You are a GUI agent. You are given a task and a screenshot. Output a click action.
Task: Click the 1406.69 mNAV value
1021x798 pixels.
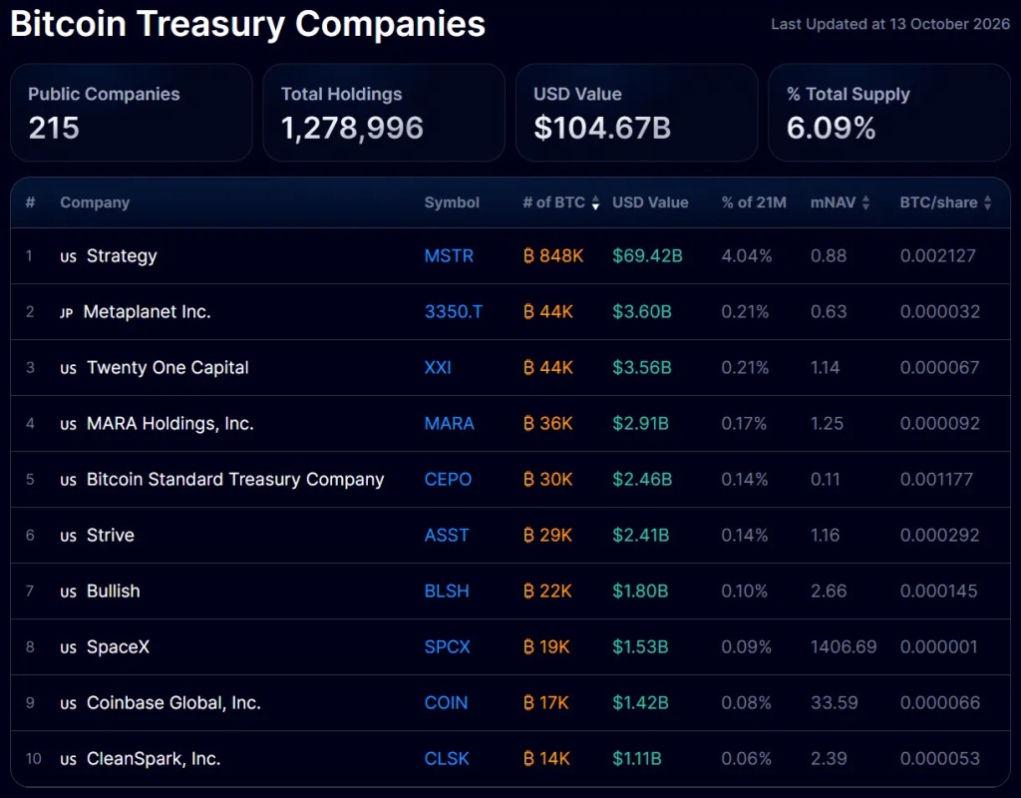click(x=844, y=646)
